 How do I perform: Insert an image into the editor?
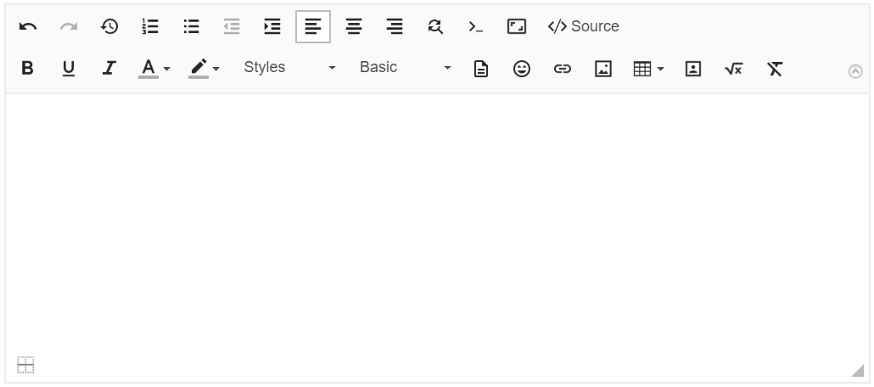point(603,69)
